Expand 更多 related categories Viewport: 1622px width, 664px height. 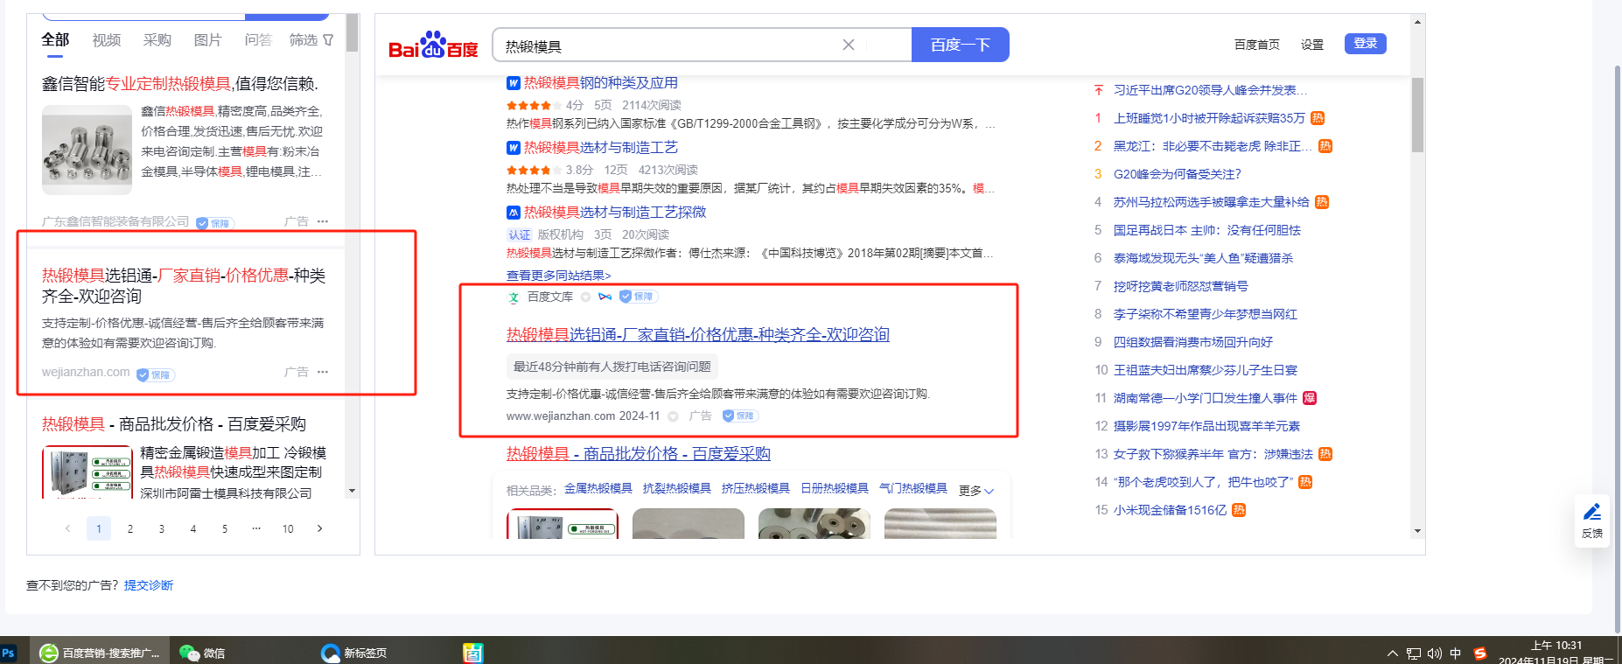(975, 490)
